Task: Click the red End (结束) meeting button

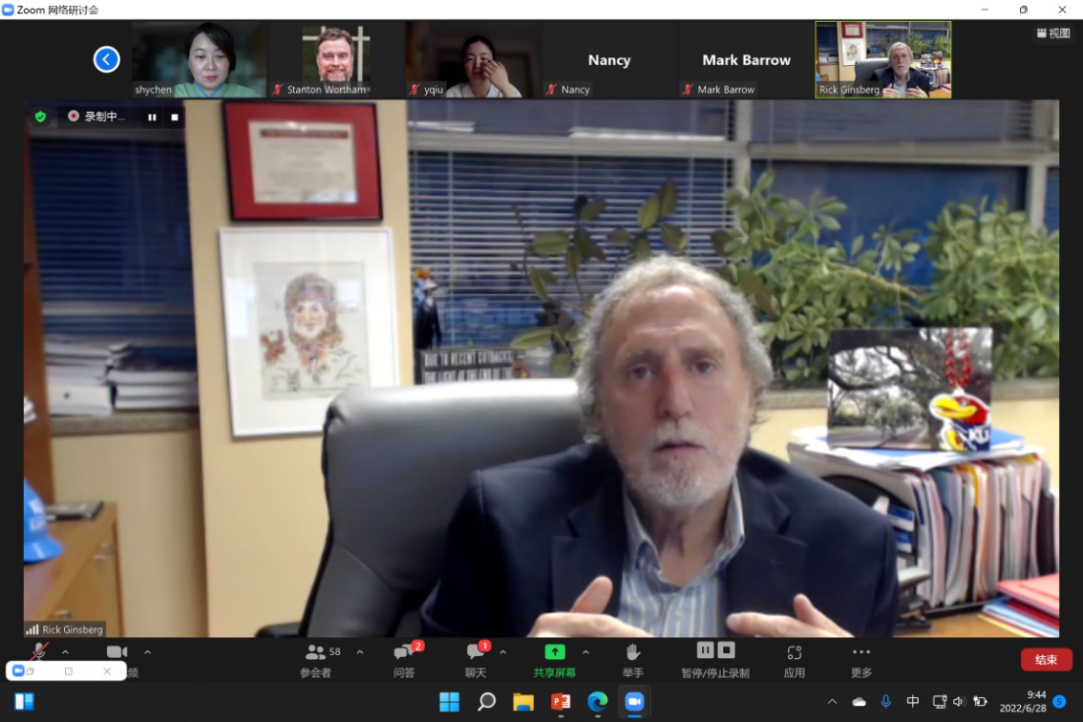Action: [1046, 660]
